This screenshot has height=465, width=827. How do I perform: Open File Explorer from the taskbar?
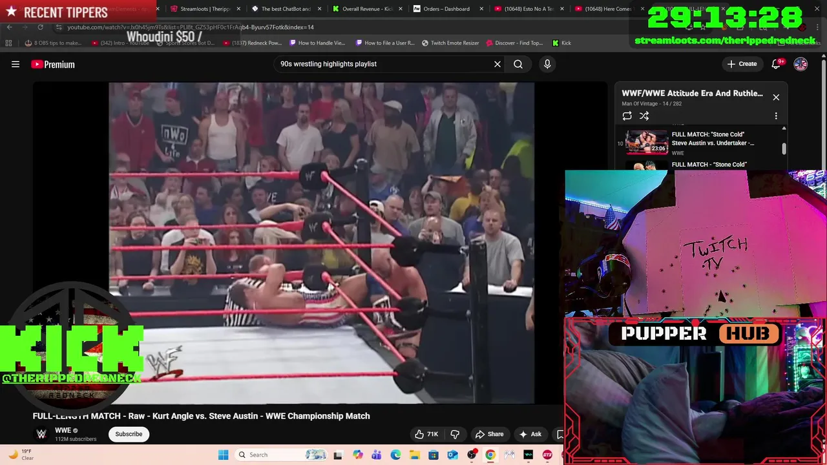414,455
